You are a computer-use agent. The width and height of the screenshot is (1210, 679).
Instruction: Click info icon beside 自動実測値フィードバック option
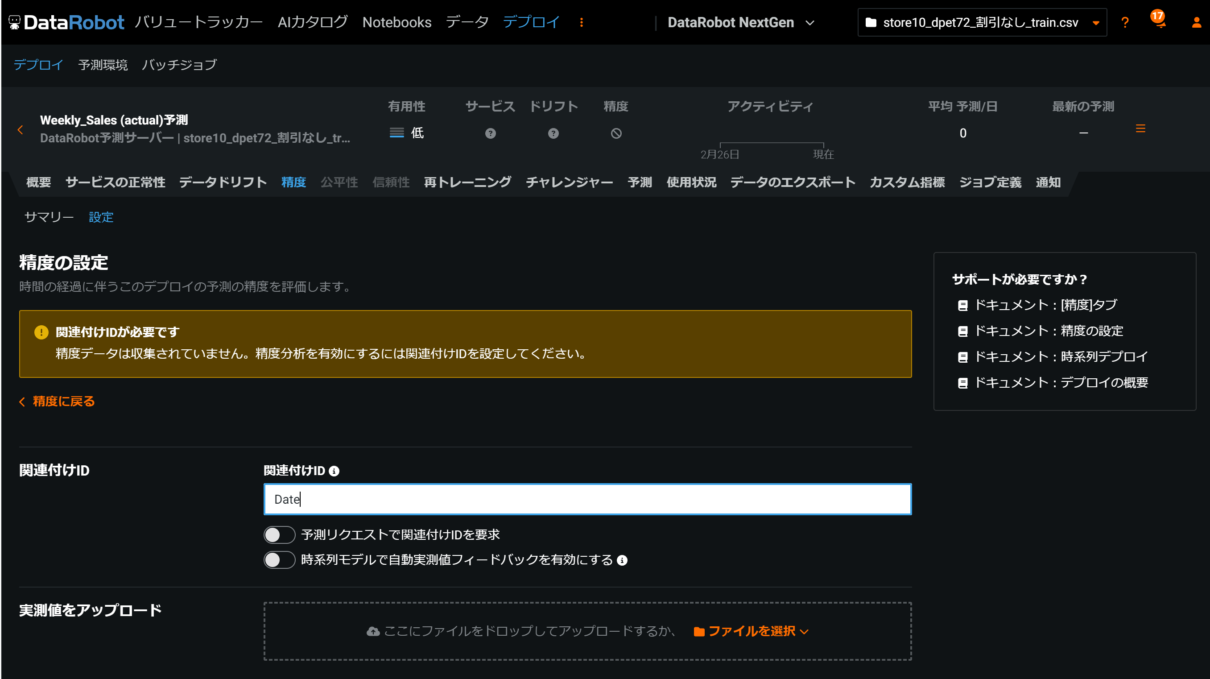622,560
